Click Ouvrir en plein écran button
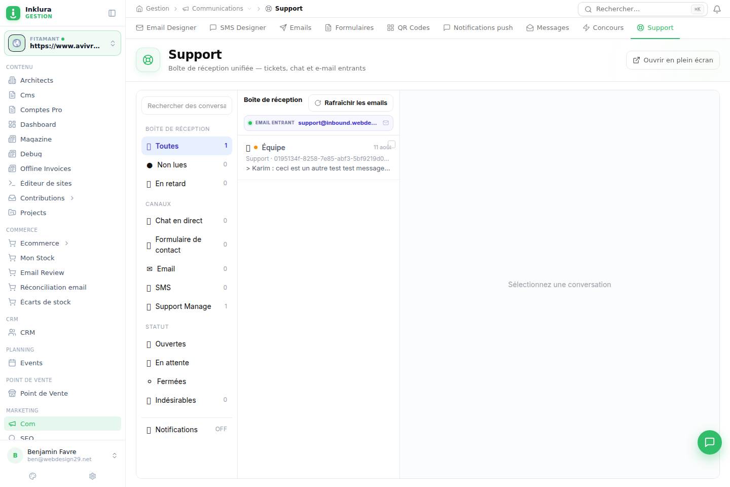Viewport: 730px width, 487px height. click(x=673, y=60)
